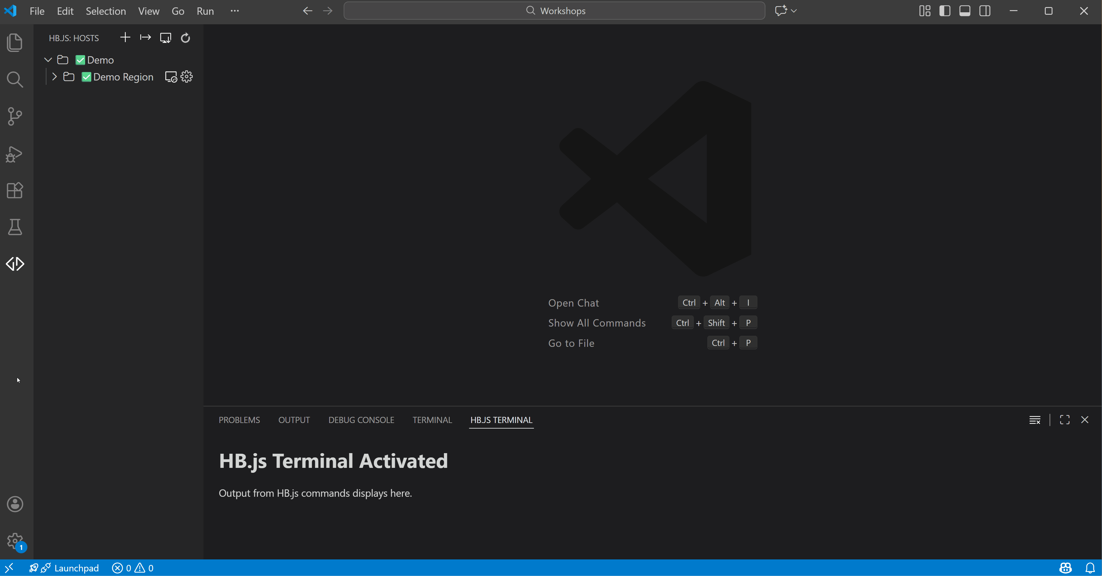Screen dimensions: 1102x576
Task: Open the Run menu
Action: coord(205,11)
